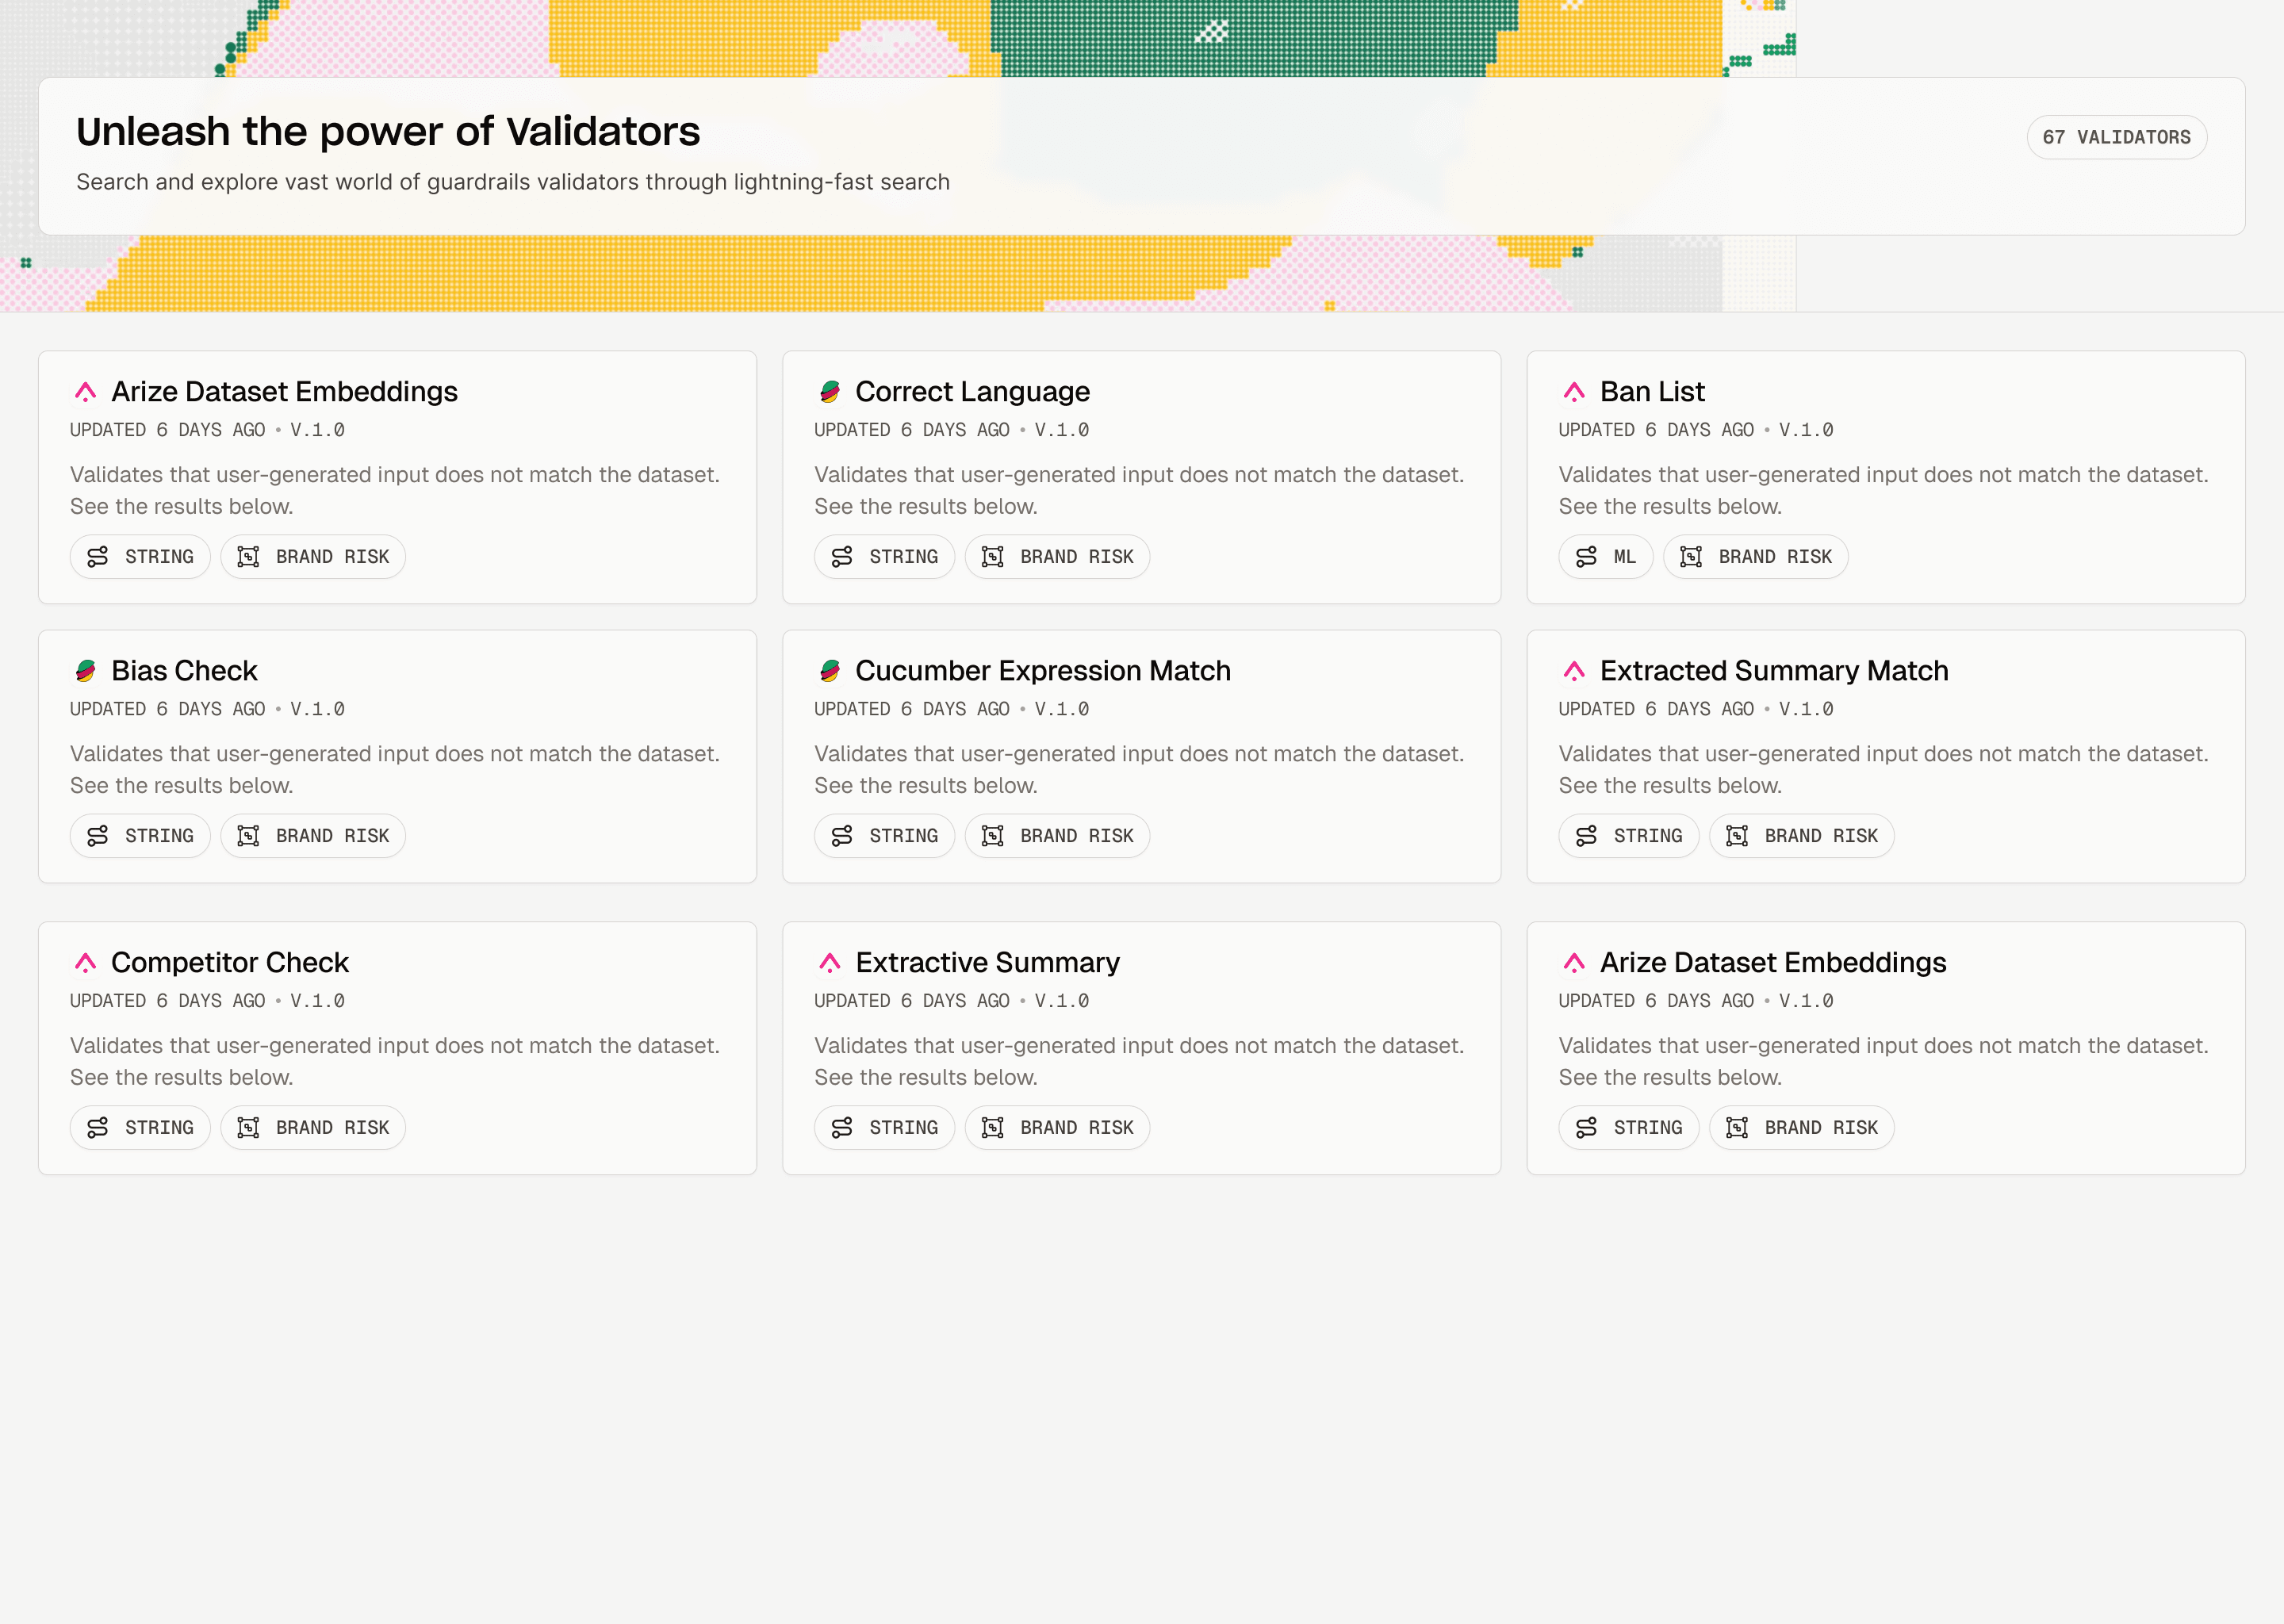Click the green logo beside Correct Language
Screen dimensions: 2284x1624
829,392
